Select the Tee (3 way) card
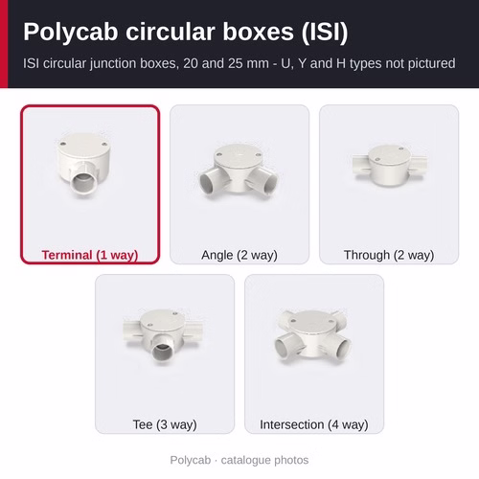This screenshot has width=479, height=479. 165,354
